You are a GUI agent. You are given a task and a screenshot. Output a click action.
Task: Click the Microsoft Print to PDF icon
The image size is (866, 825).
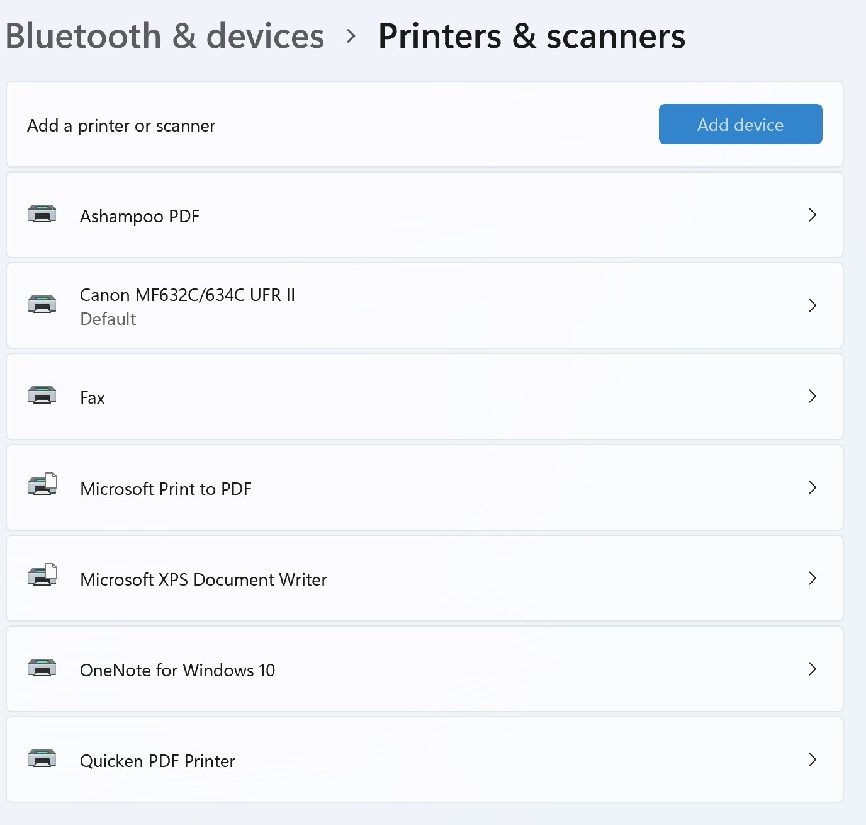(x=43, y=485)
